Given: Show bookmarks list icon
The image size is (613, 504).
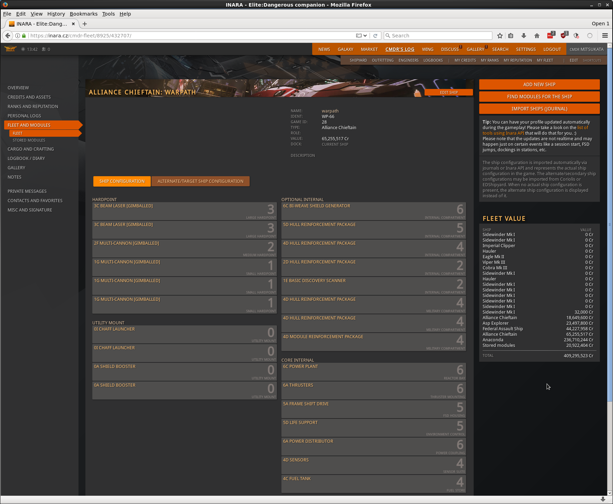Looking at the screenshot, I should coord(511,36).
